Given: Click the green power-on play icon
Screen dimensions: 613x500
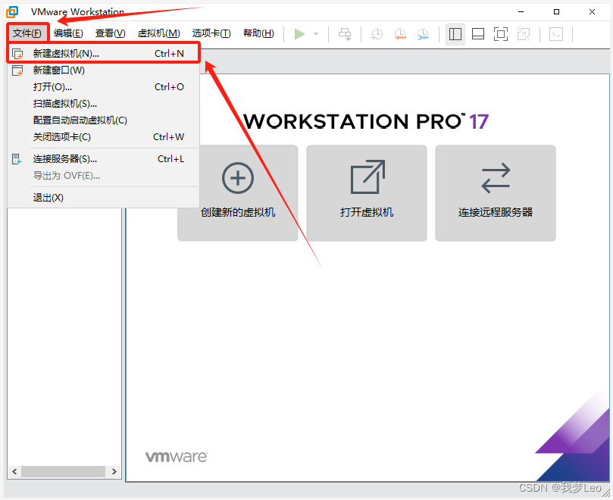Looking at the screenshot, I should click(x=300, y=34).
